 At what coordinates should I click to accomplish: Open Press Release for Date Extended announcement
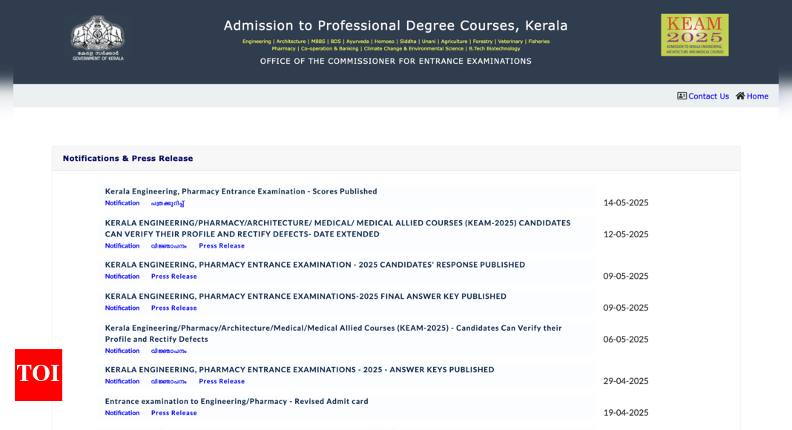(222, 246)
